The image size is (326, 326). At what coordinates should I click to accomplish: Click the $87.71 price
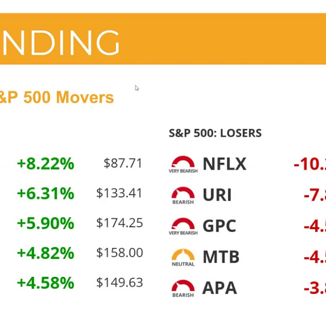123,163
